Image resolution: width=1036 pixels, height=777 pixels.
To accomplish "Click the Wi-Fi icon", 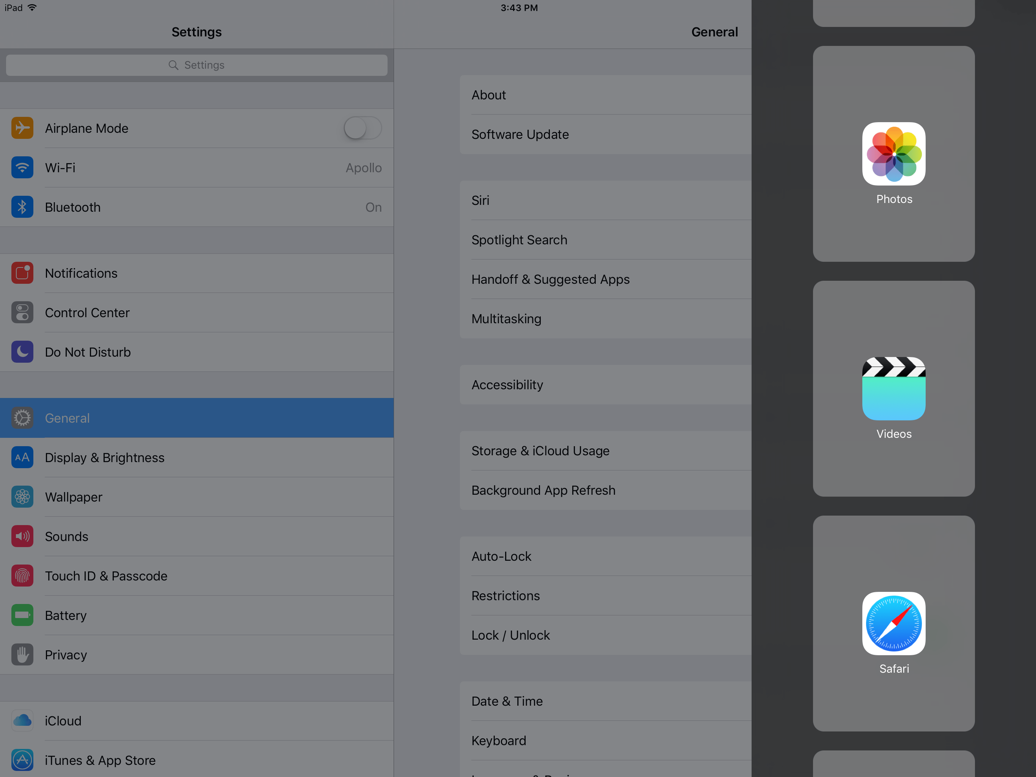I will (x=22, y=167).
